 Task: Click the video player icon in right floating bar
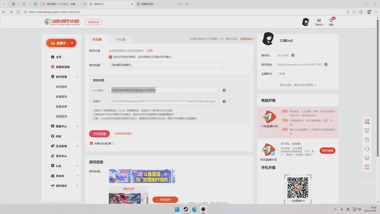(x=367, y=130)
